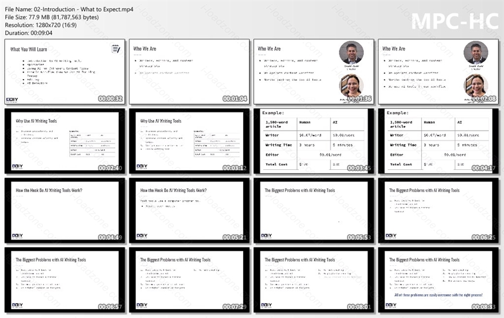Screen dimensions: 504x318
Task: Click the Duration 00:09:04 line
Action: 28,33
